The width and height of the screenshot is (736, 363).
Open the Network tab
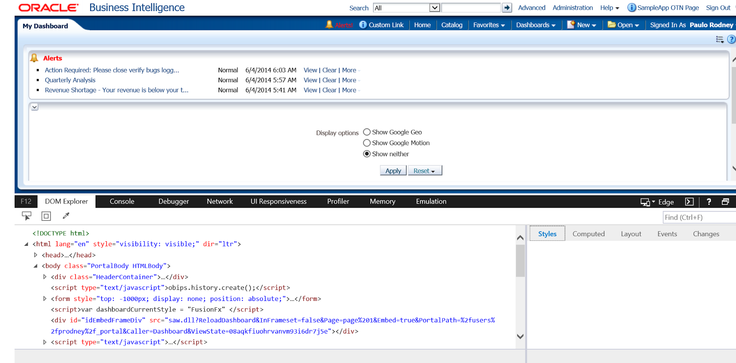click(x=220, y=201)
